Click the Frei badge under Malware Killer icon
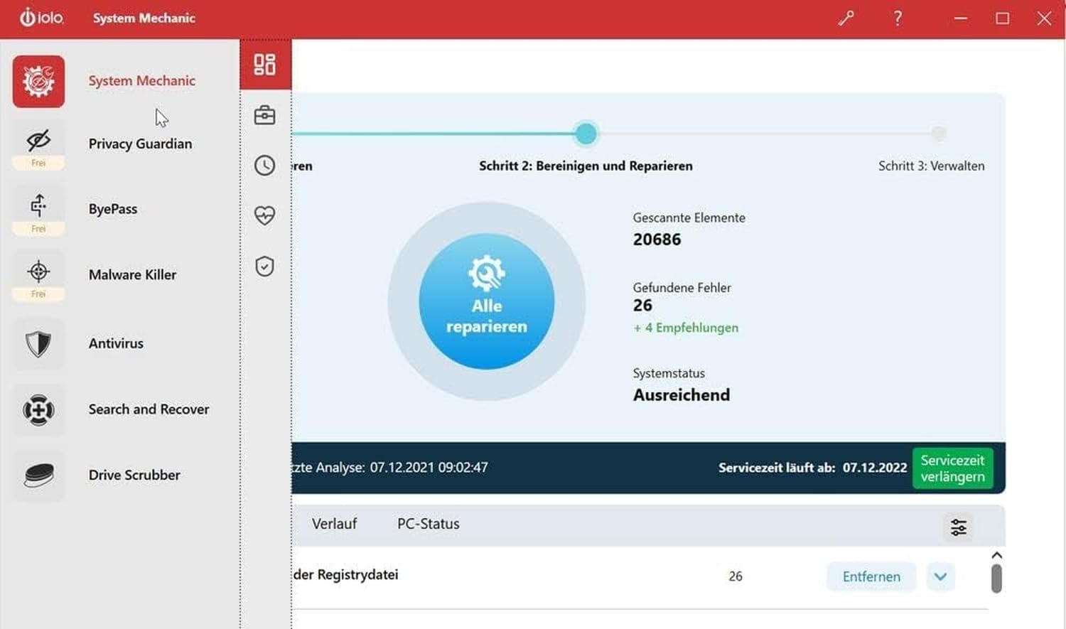Viewport: 1066px width, 629px height. pyautogui.click(x=38, y=294)
